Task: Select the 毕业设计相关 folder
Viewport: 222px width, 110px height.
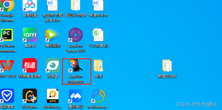Action: point(76,5)
